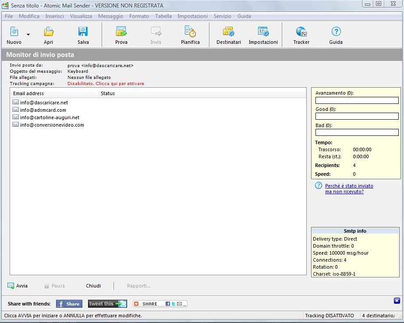Open the File menu
This screenshot has width=404, height=323.
(x=9, y=16)
